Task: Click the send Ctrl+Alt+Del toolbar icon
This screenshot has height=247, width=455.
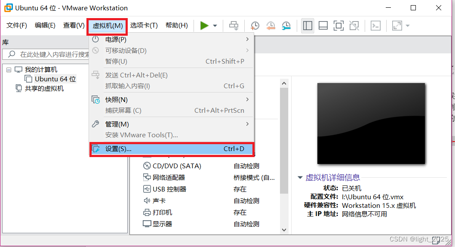Action: pos(234,25)
